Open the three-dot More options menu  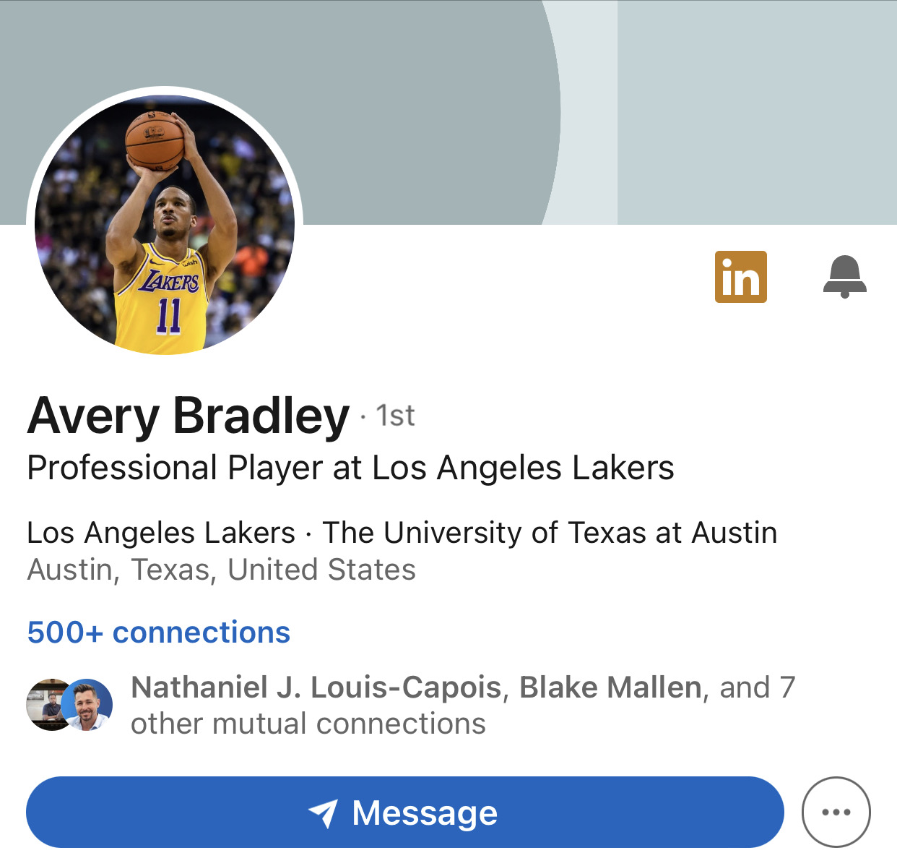(836, 812)
